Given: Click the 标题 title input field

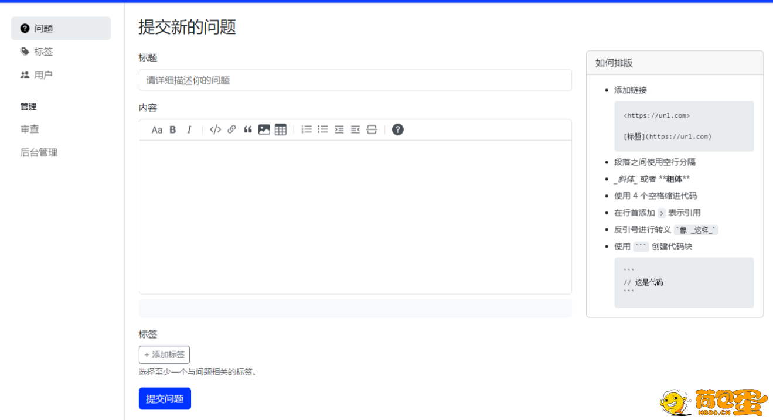Looking at the screenshot, I should pos(355,80).
